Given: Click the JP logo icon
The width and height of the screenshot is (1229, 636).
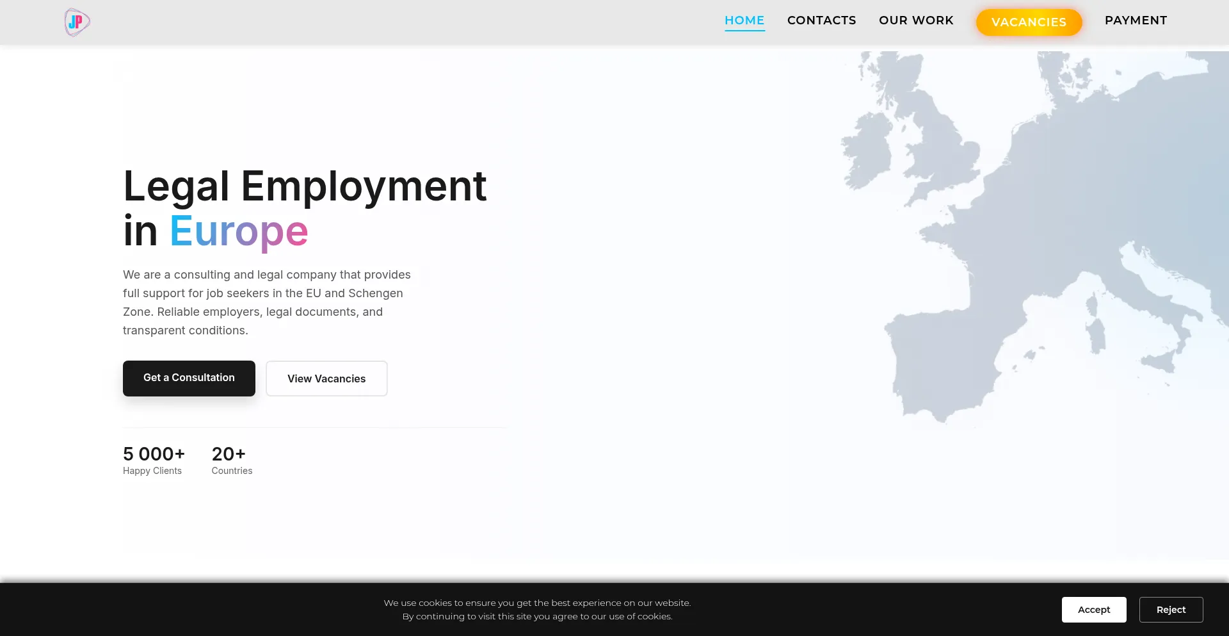Looking at the screenshot, I should pos(77,22).
